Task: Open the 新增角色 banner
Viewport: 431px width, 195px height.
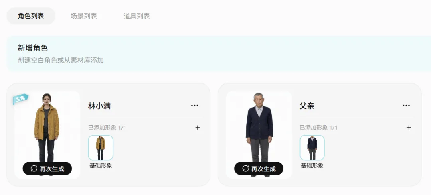Action: [x=219, y=53]
